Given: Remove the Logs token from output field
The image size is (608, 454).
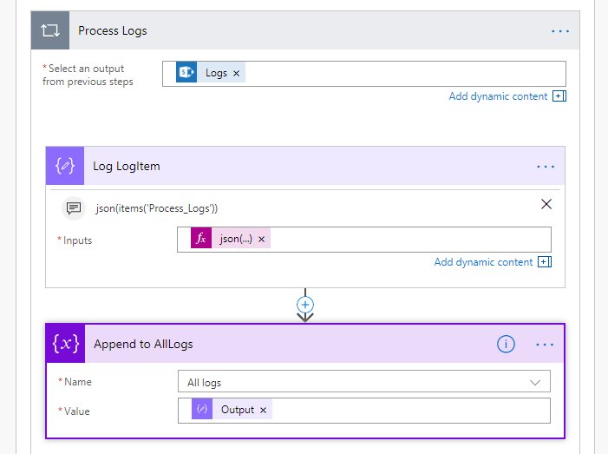Looking at the screenshot, I should 236,74.
